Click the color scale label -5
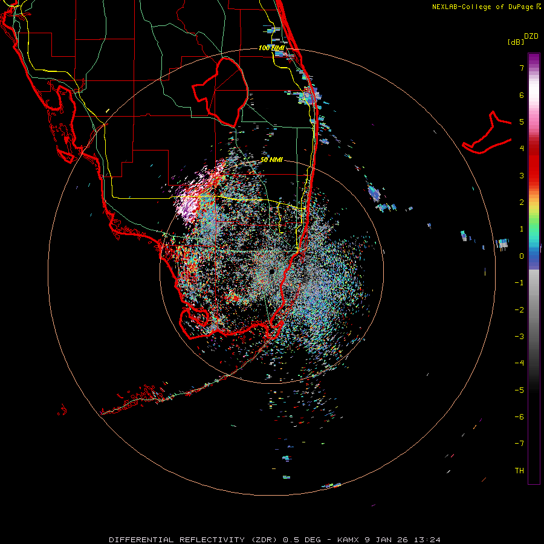544x544 pixels. 519,390
